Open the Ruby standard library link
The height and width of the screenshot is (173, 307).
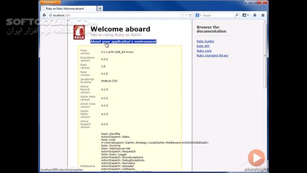coord(213,55)
